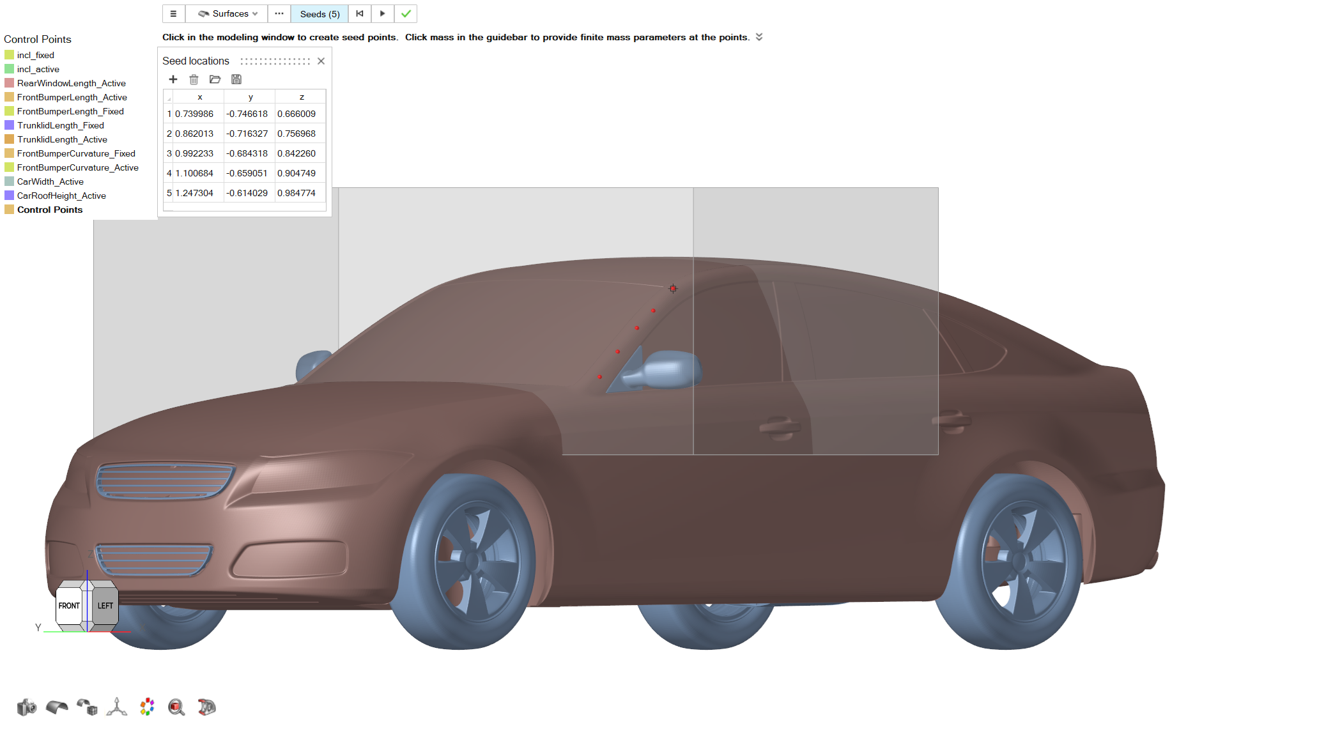This screenshot has height=738, width=1317.
Task: Select the Seeds (5) tab
Action: pyautogui.click(x=320, y=13)
